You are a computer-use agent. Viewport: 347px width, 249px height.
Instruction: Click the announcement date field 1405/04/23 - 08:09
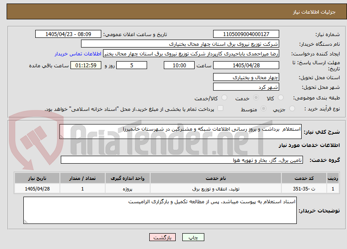[68, 34]
